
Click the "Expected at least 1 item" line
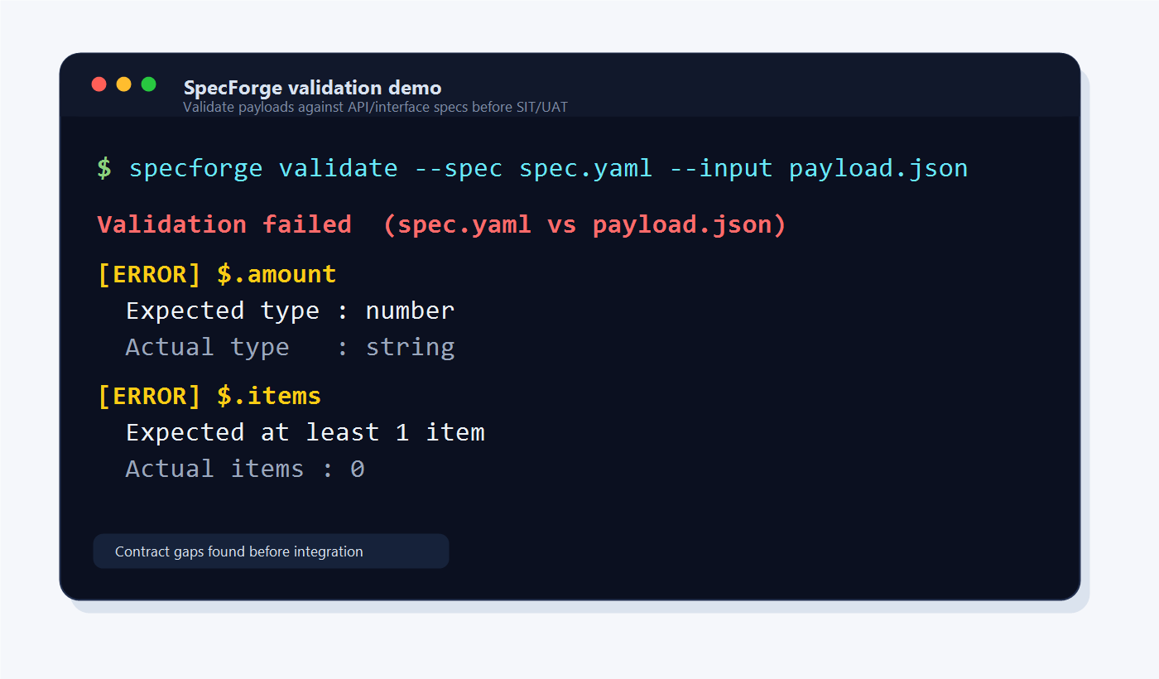[305, 432]
